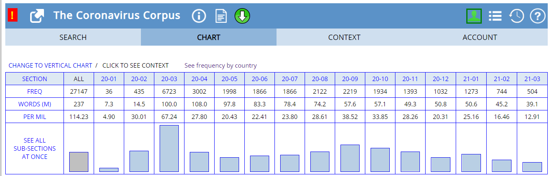Click the per mil value 12.91
This screenshot has width=551, height=176.
pos(532,117)
